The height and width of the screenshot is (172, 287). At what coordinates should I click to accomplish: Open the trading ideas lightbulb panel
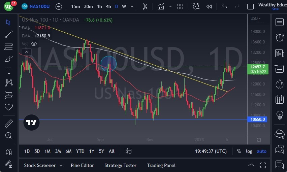click(279, 115)
